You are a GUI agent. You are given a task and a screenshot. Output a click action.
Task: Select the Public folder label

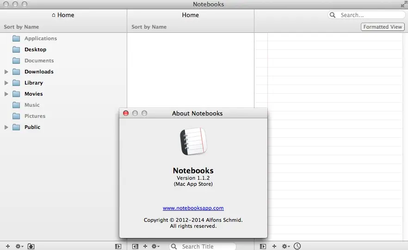[32, 127]
